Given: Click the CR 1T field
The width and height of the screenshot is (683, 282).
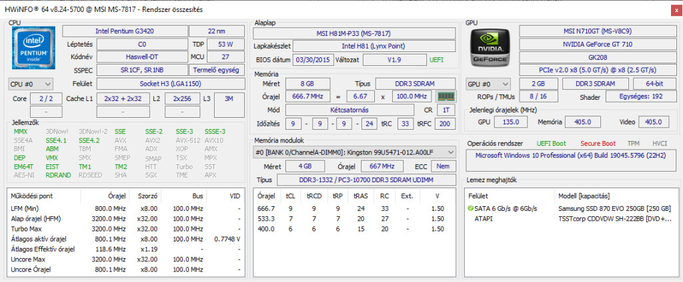Looking at the screenshot, I should click(446, 110).
